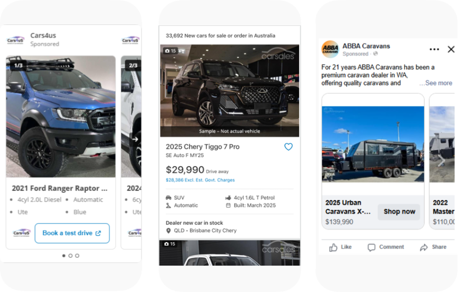Select the second carousel pagination dot
The image size is (458, 292).
click(x=70, y=256)
